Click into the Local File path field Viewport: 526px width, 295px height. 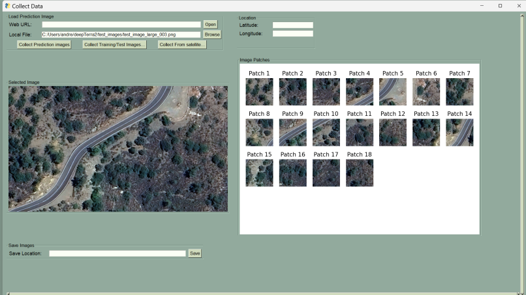click(x=121, y=35)
